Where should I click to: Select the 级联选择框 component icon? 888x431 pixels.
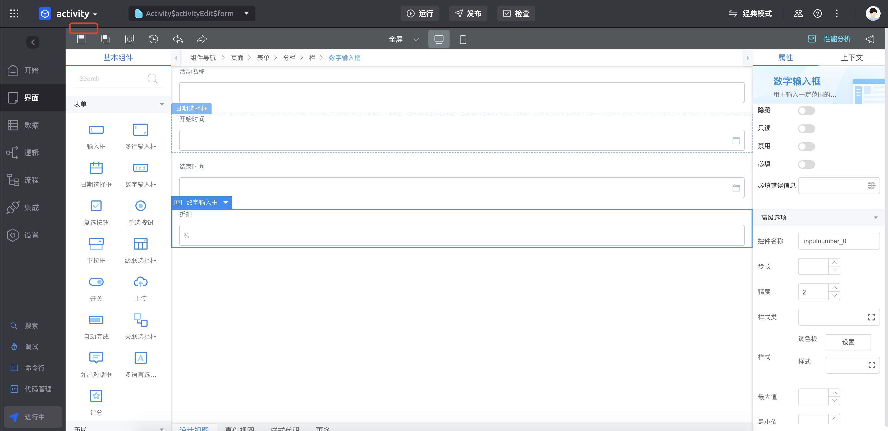(x=140, y=244)
